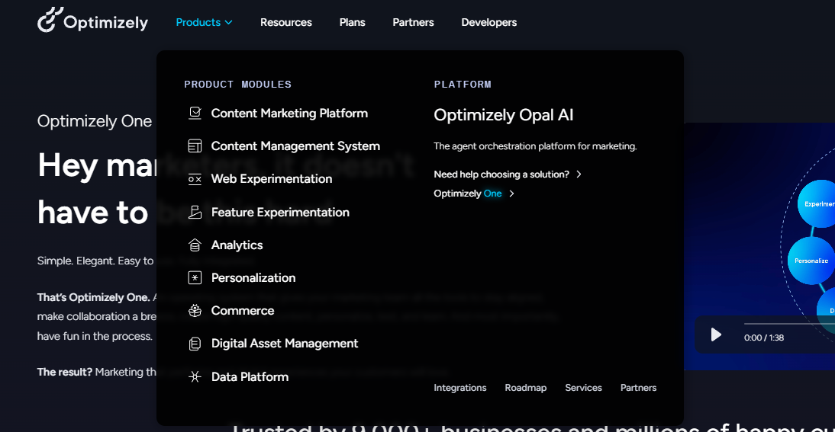This screenshot has width=835, height=432.
Task: Click the Feature Experimentation icon
Action: tap(195, 212)
